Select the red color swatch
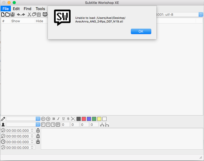This screenshot has width=204, height=161. 84,119
